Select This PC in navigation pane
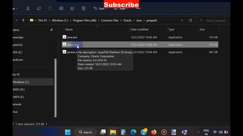Screen dimensions: 243x136 tap(16, 74)
